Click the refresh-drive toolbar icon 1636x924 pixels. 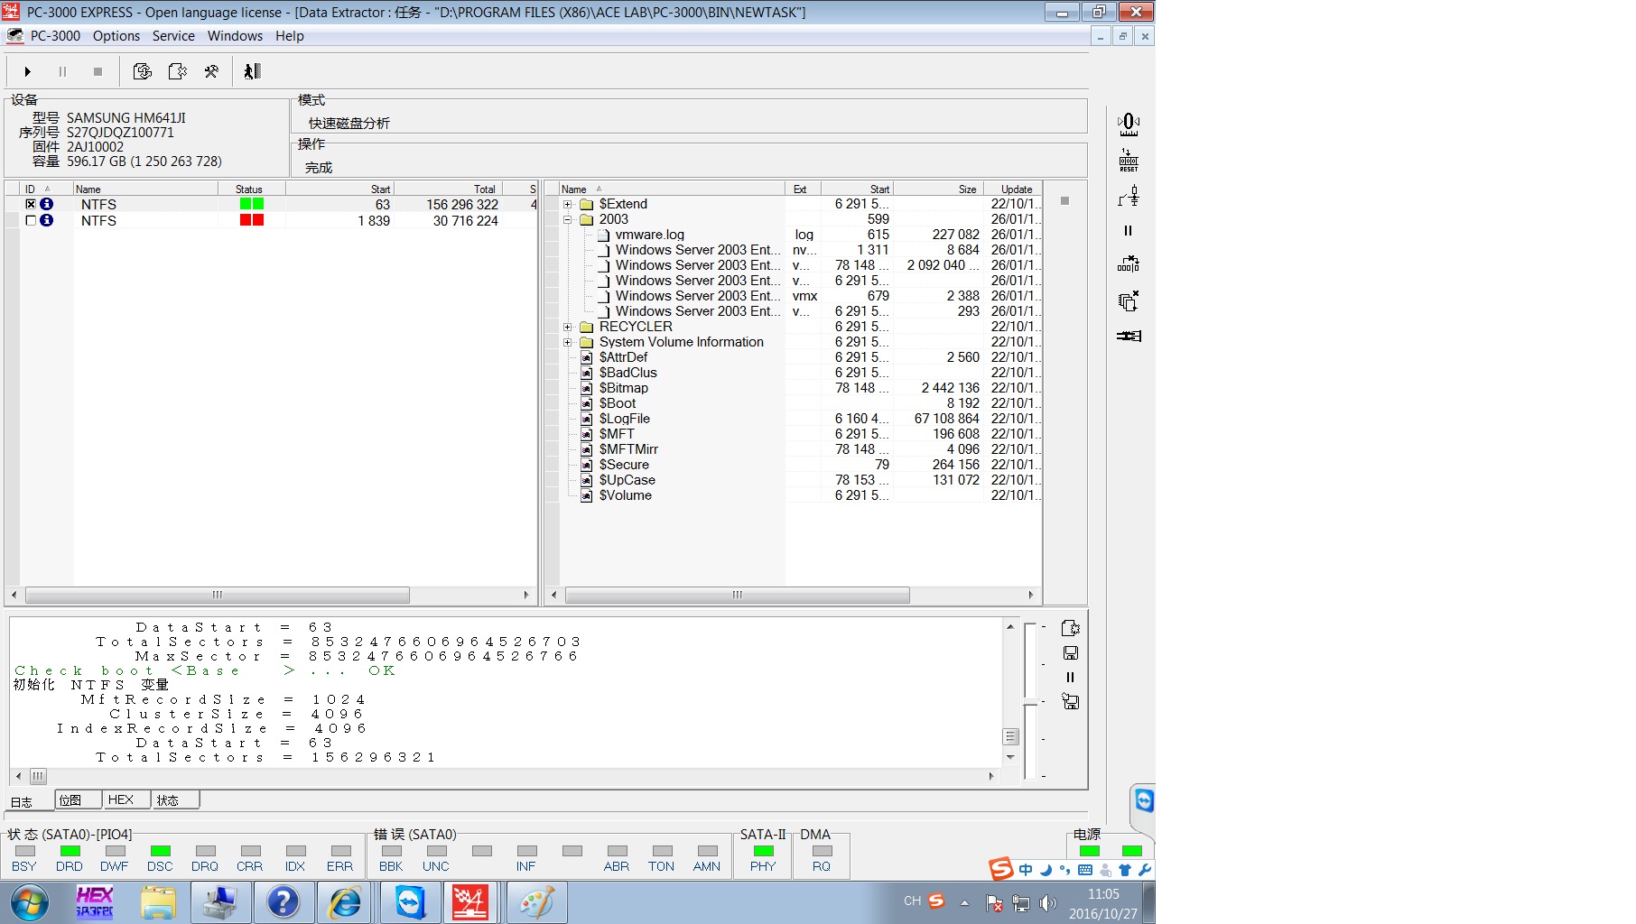pyautogui.click(x=142, y=71)
